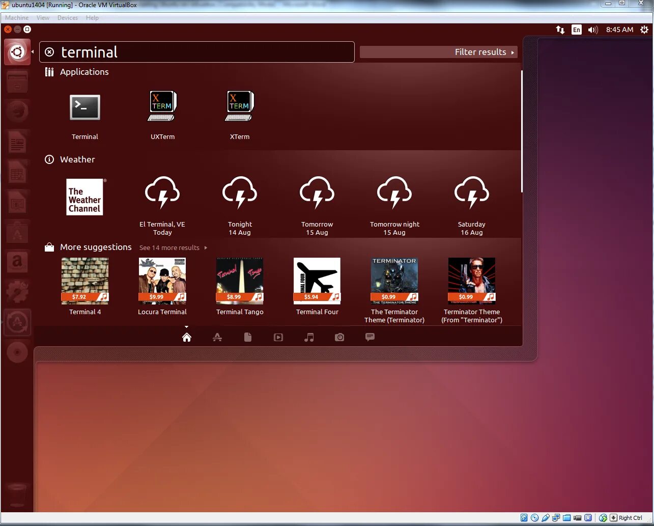Switch to the Music lens
Screen dimensions: 654x526
point(309,337)
